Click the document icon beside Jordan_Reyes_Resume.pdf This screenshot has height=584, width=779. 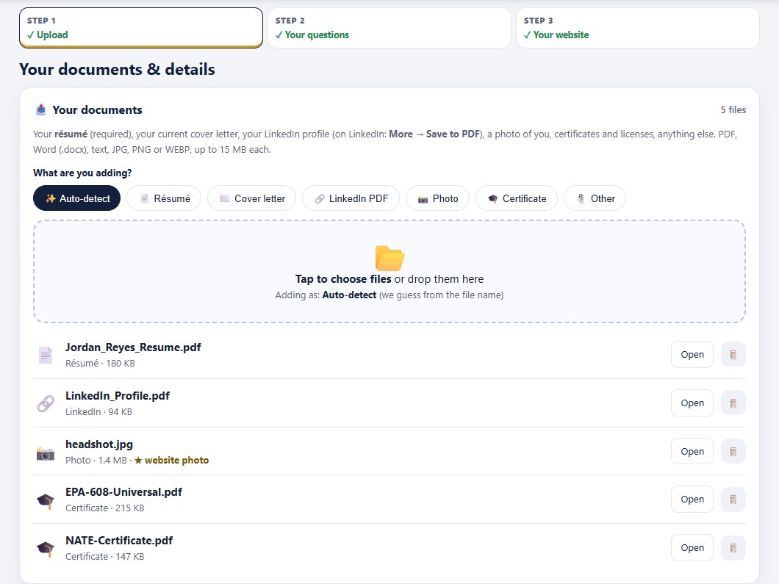coord(46,355)
